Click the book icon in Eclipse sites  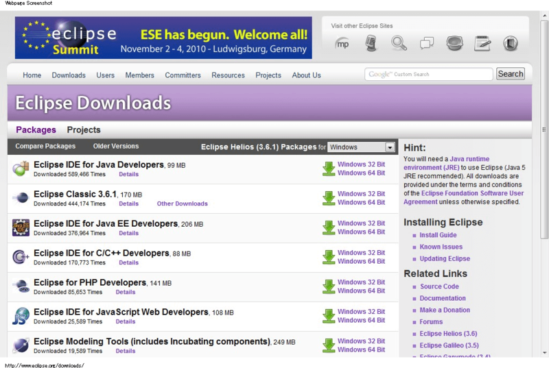511,43
